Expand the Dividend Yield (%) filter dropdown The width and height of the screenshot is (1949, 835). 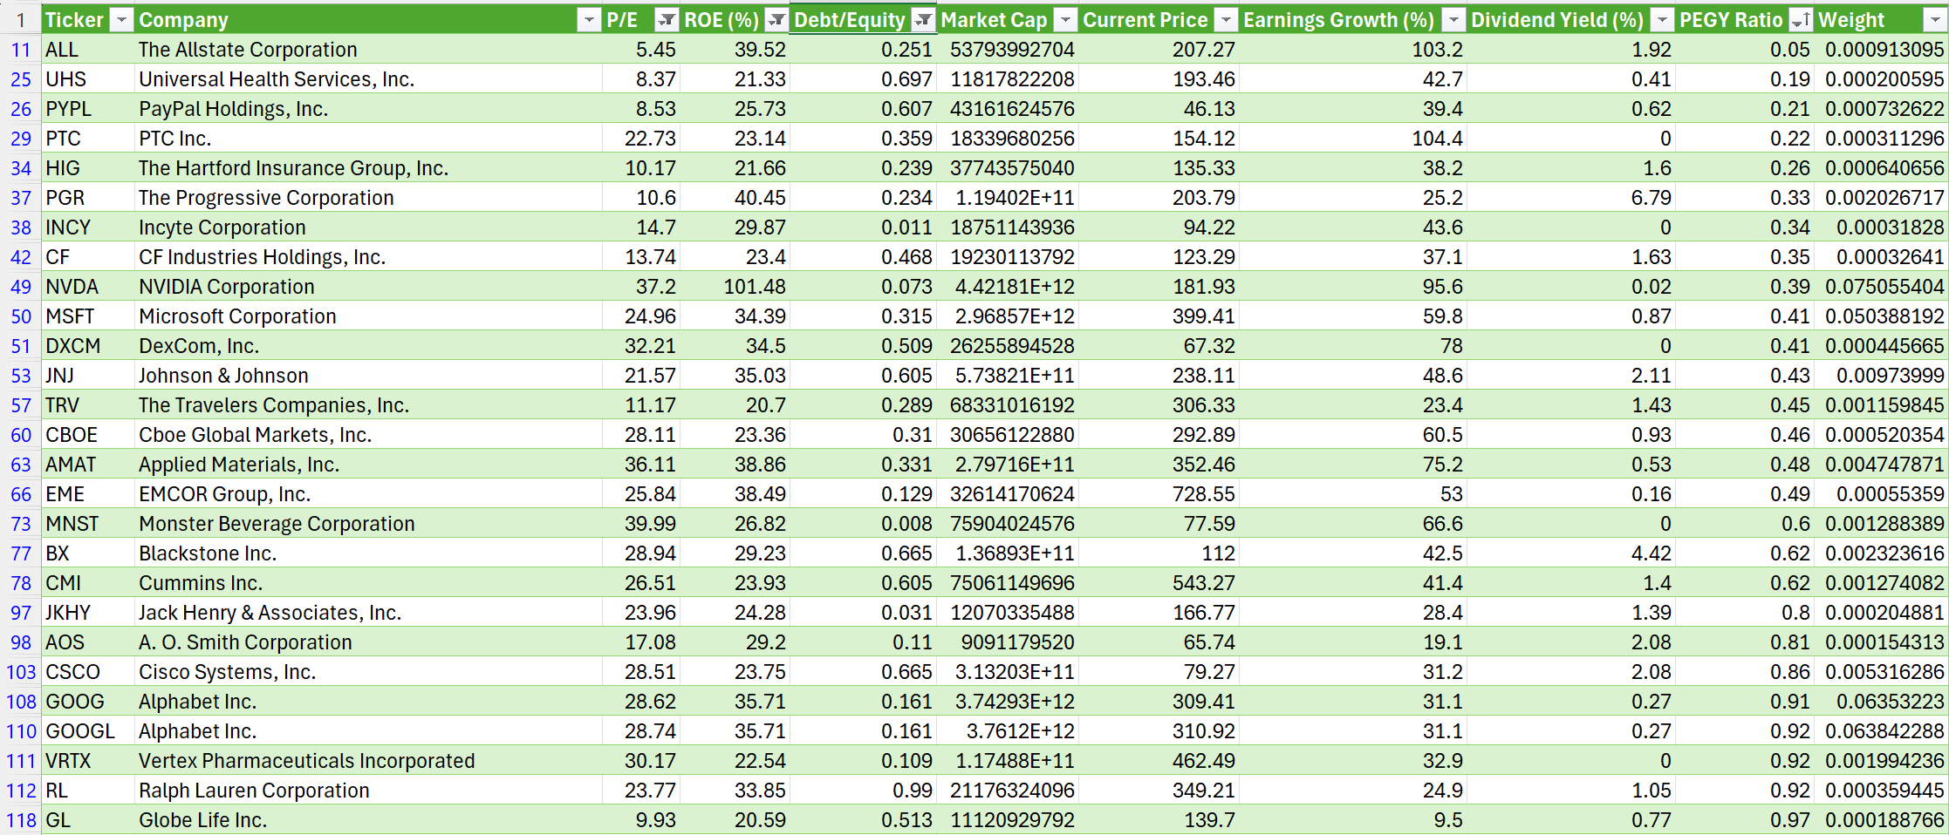click(x=1663, y=20)
